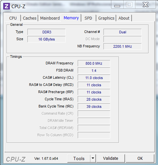Screen dimensions: 158x165
Task: Click the OK button
Action: pos(140,158)
